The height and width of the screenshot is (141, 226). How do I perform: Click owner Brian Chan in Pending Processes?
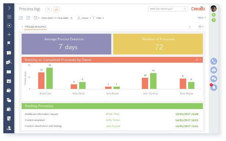tap(113, 114)
